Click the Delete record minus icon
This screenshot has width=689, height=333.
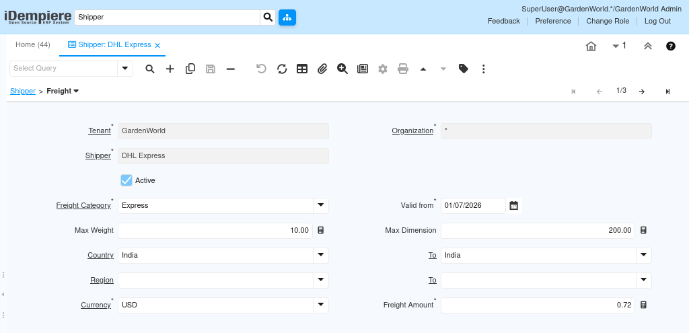pyautogui.click(x=231, y=69)
